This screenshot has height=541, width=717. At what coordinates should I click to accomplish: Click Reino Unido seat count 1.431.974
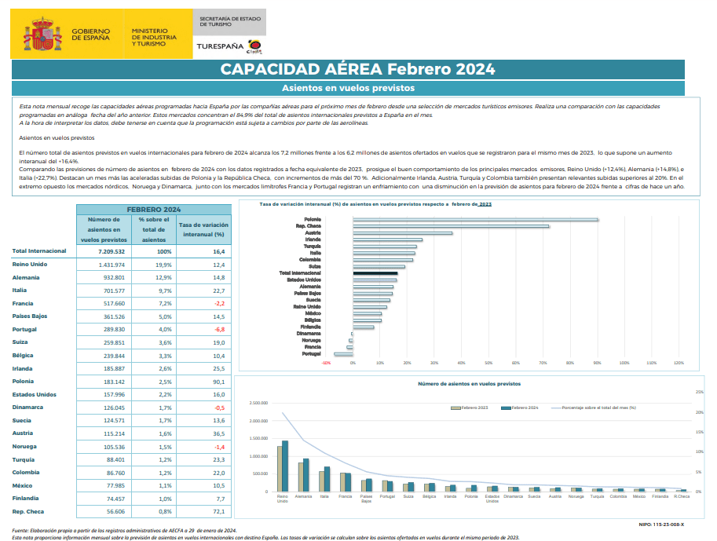click(108, 265)
